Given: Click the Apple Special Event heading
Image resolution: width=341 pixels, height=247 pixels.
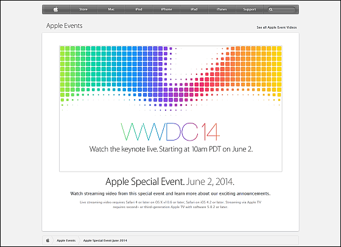Looking at the screenshot, I should pos(170,182).
